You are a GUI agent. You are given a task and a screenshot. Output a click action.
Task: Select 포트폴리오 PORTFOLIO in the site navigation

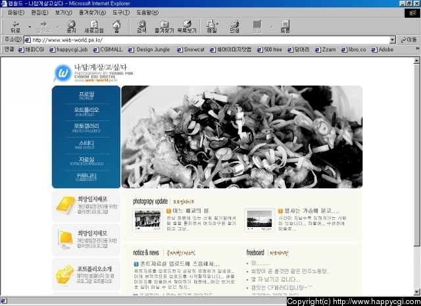pyautogui.click(x=86, y=111)
